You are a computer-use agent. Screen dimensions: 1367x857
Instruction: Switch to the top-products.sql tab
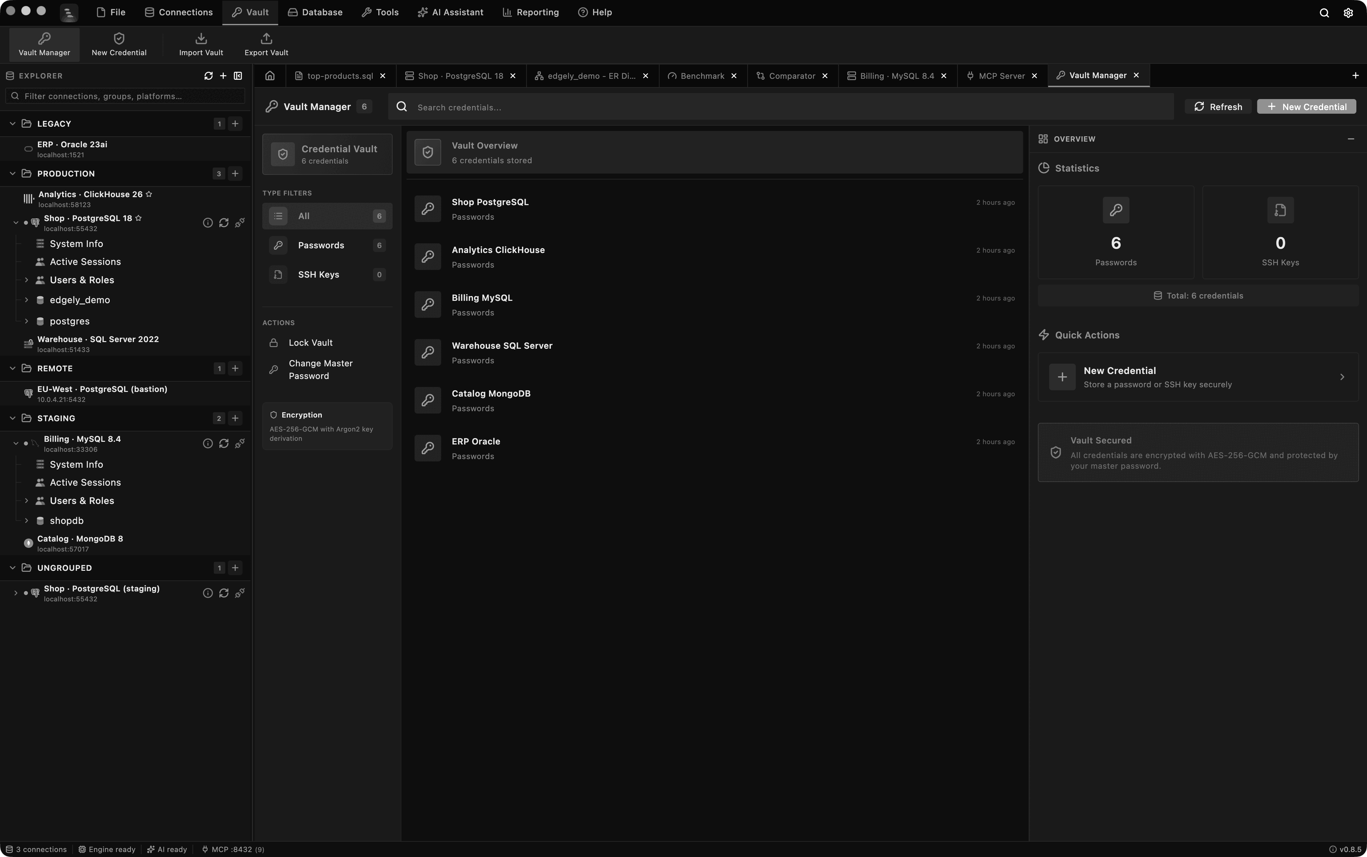[x=340, y=76]
